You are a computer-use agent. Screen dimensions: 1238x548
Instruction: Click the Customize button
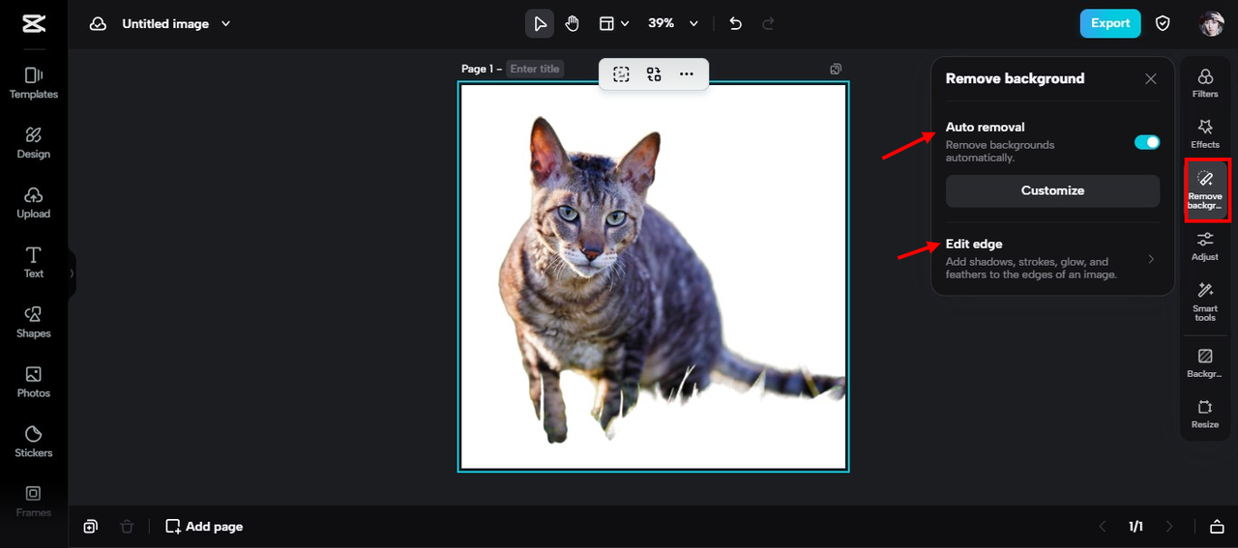1052,190
